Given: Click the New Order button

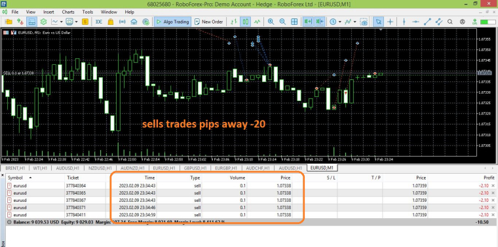Looking at the screenshot, I should click(208, 22).
